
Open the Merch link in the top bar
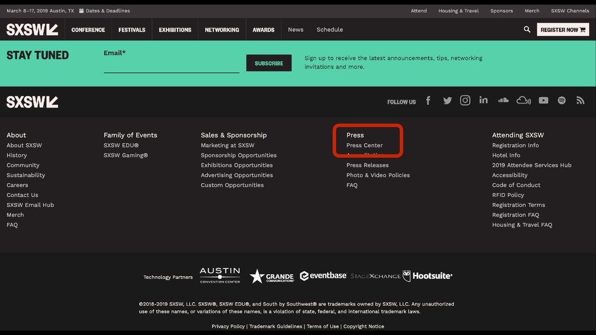pos(532,10)
